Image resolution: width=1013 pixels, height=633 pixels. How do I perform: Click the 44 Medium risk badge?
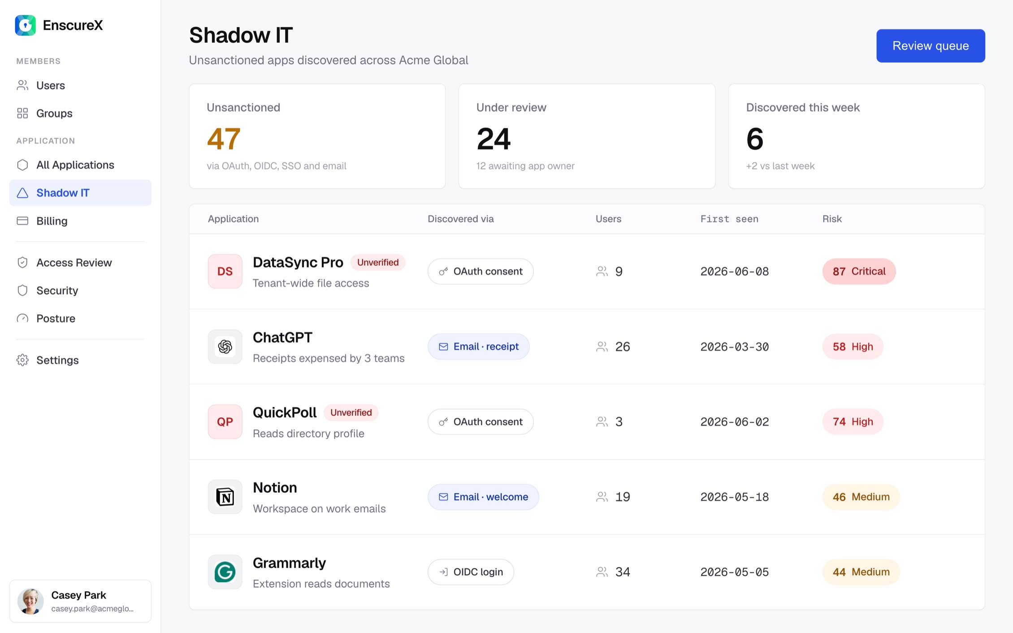coord(861,572)
